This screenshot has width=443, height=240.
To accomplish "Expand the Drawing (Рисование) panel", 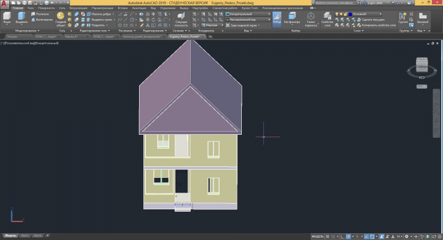I will (x=127, y=31).
